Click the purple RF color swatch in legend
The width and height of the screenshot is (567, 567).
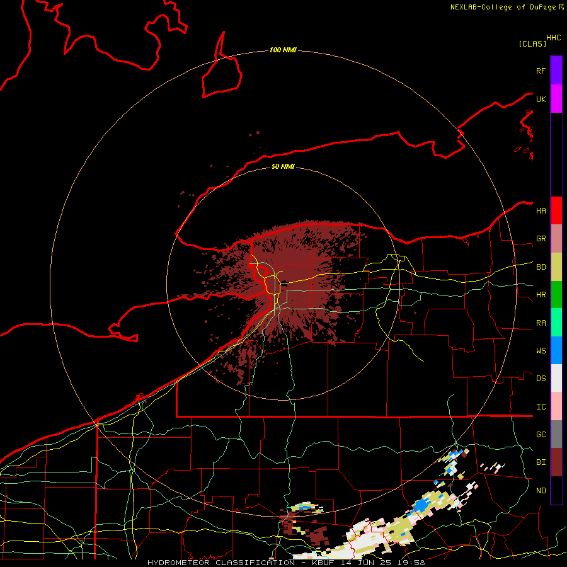coord(556,70)
